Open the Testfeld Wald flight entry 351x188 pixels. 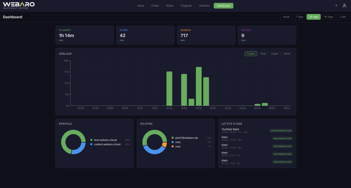[257, 131]
